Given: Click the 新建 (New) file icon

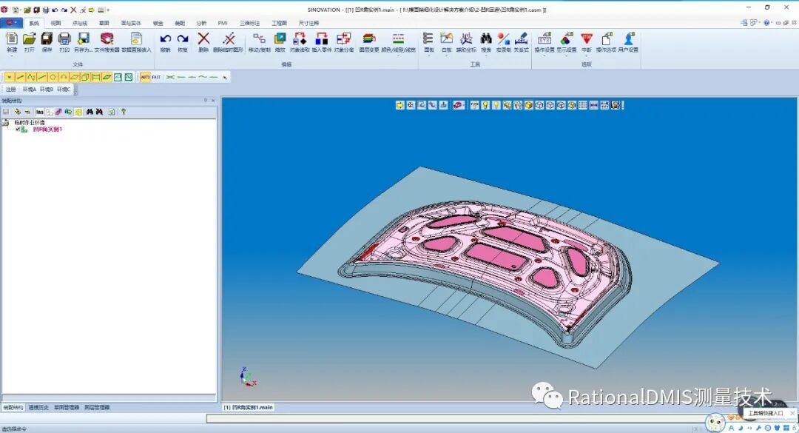Looking at the screenshot, I should (12, 38).
